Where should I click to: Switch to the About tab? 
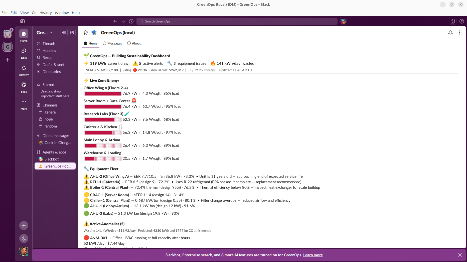tap(134, 43)
